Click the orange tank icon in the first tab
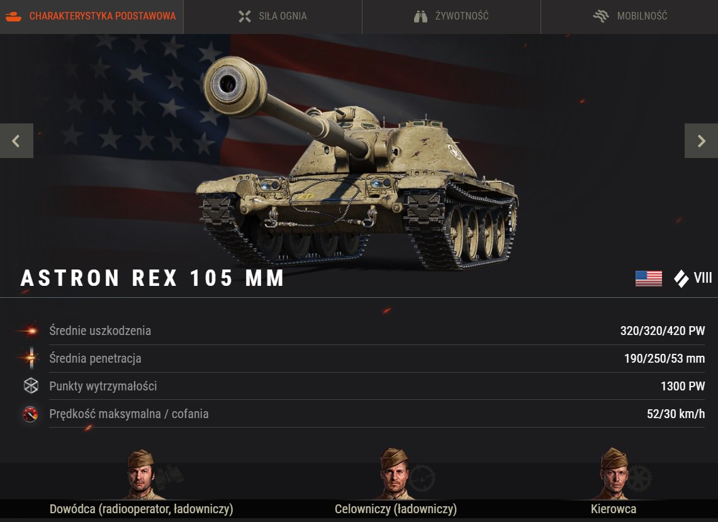 coord(13,17)
